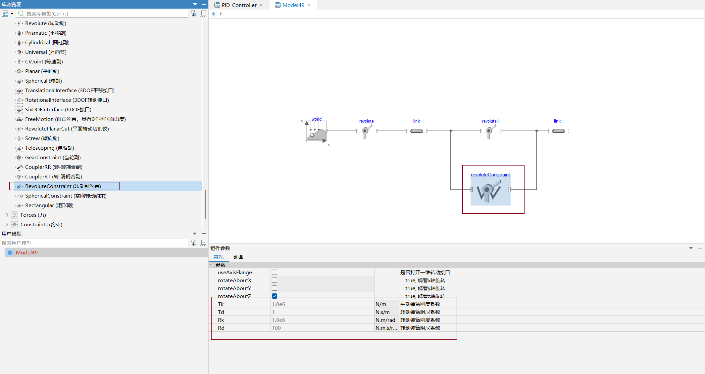Image resolution: width=705 pixels, height=374 pixels.
Task: Select the CouplerRR icon
Action: click(x=19, y=167)
